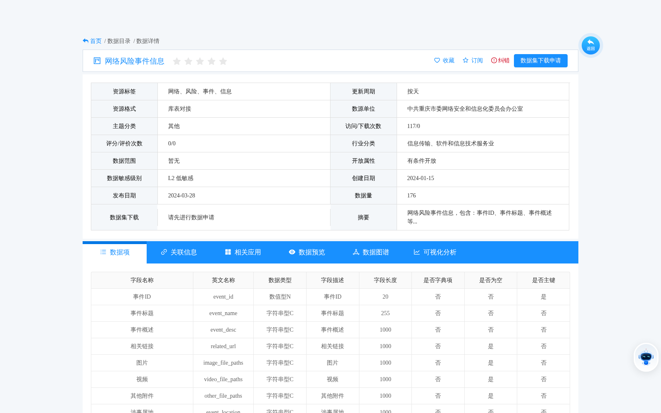Open the 可视化分析 tab
This screenshot has width=661, height=413.
pyautogui.click(x=435, y=252)
